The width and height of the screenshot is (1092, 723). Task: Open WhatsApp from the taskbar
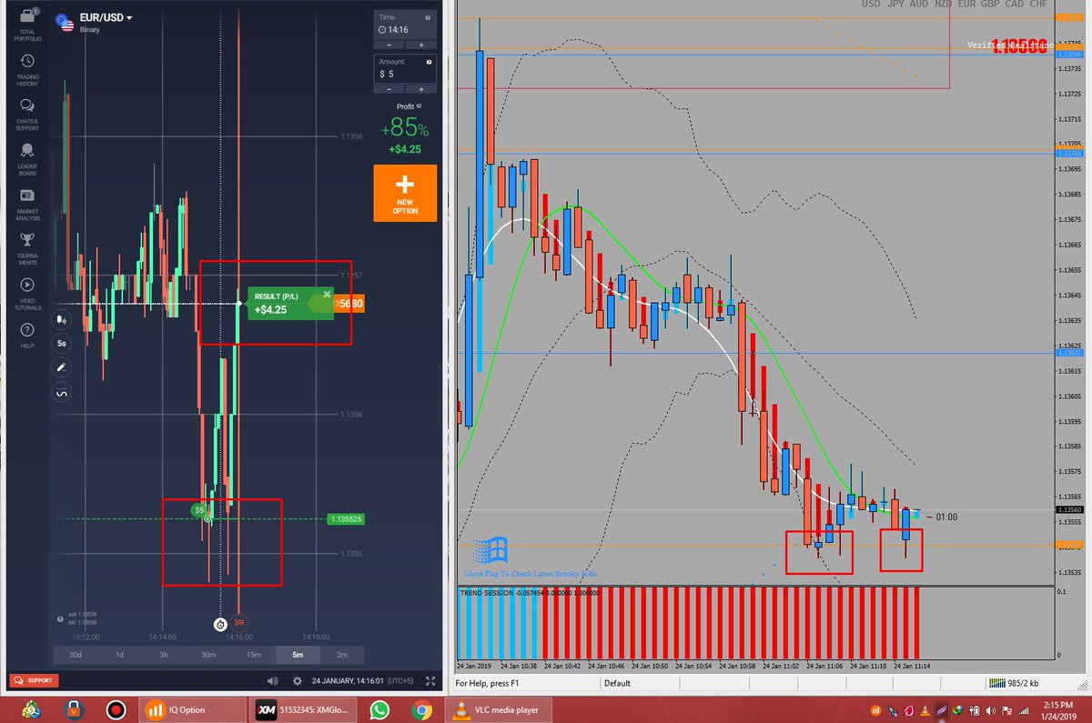coord(379,710)
